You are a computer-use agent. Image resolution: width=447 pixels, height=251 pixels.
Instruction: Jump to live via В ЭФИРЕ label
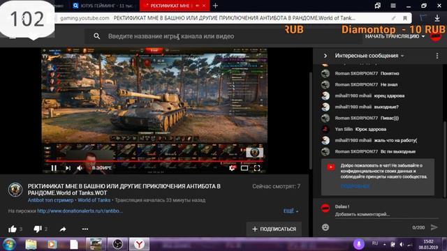coord(102,168)
